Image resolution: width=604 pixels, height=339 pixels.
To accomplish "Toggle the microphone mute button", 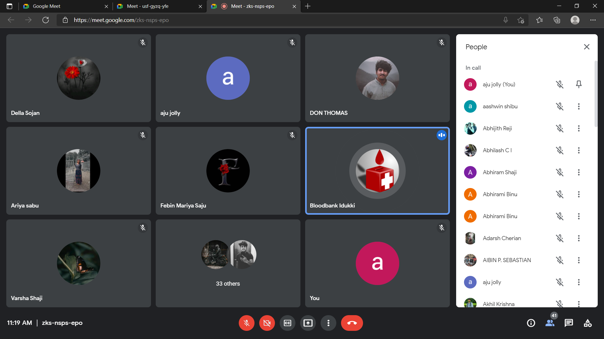I will coord(246,323).
